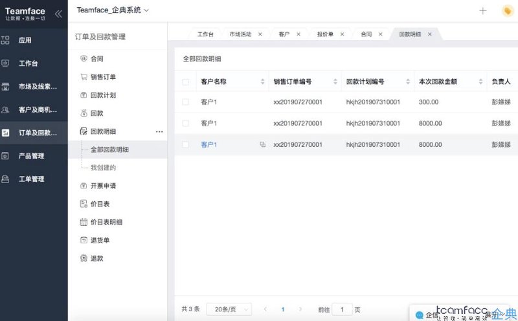The image size is (518, 321).
Task: Go to next page arrow
Action: [300, 309]
